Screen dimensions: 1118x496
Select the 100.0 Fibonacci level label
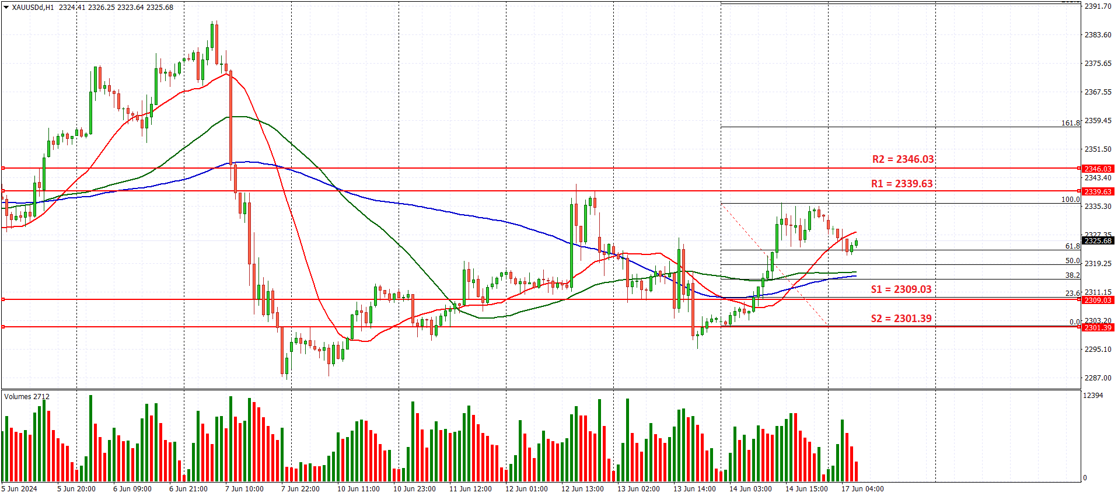click(1070, 200)
